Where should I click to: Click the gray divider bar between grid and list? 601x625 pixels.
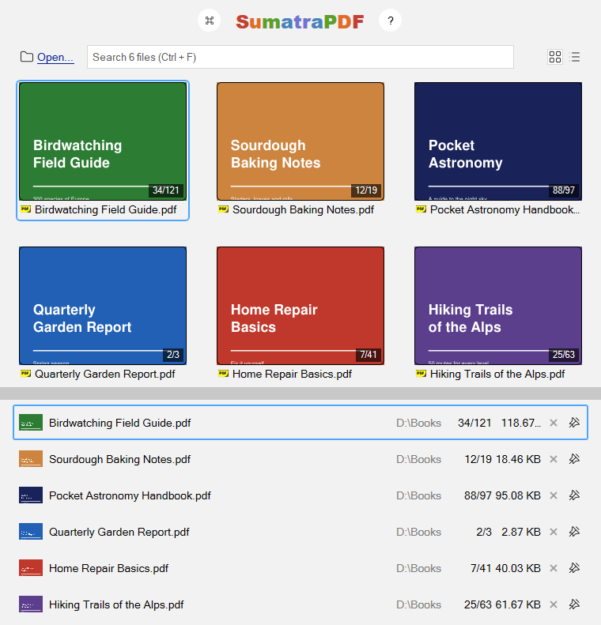(x=300, y=393)
